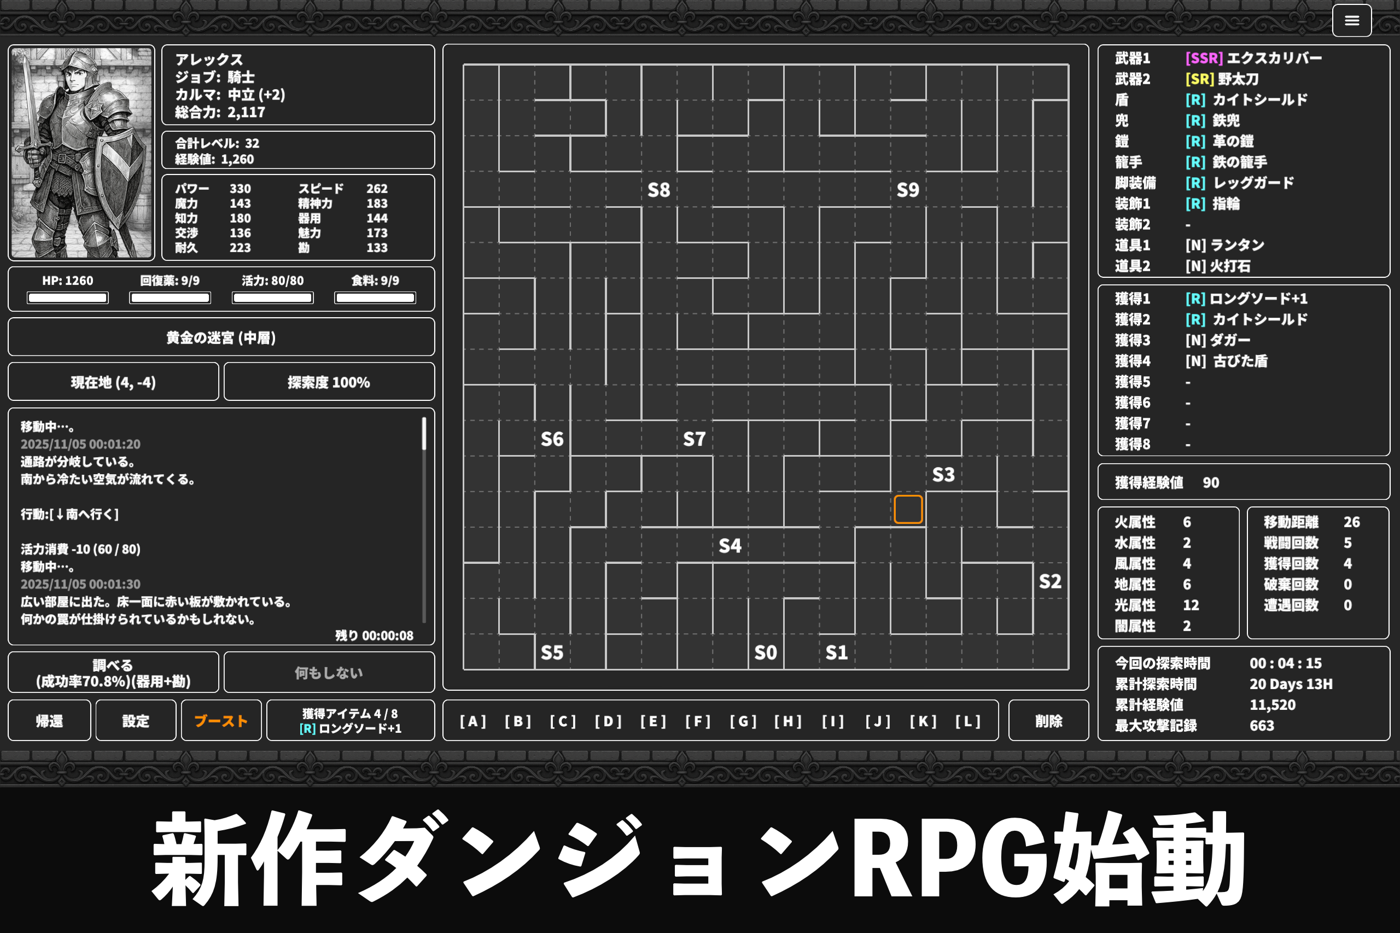Click the orange current-position marker on map
The height and width of the screenshot is (933, 1400).
coord(908,509)
